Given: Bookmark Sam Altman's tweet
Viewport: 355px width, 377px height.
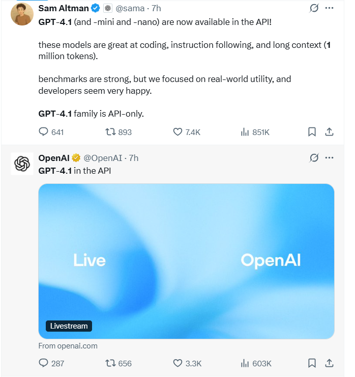Looking at the screenshot, I should tap(312, 132).
